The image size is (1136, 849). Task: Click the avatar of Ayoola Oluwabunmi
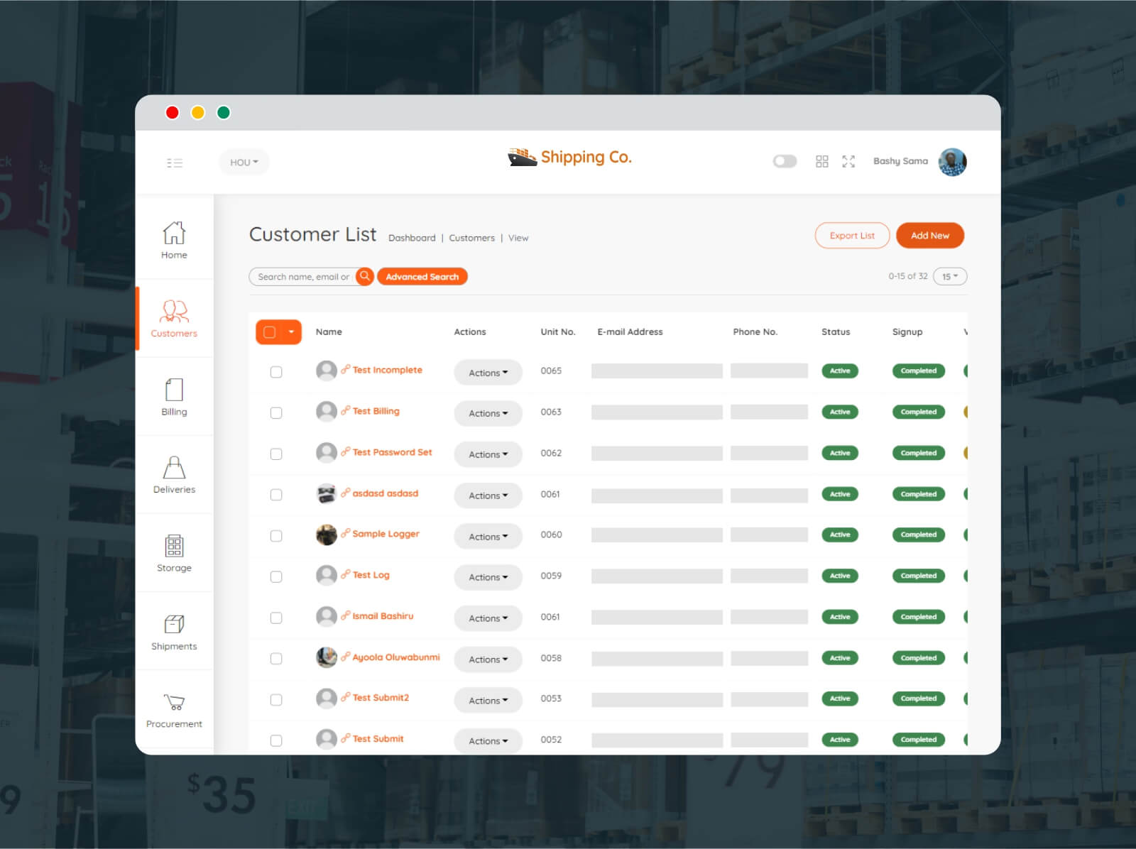(327, 657)
